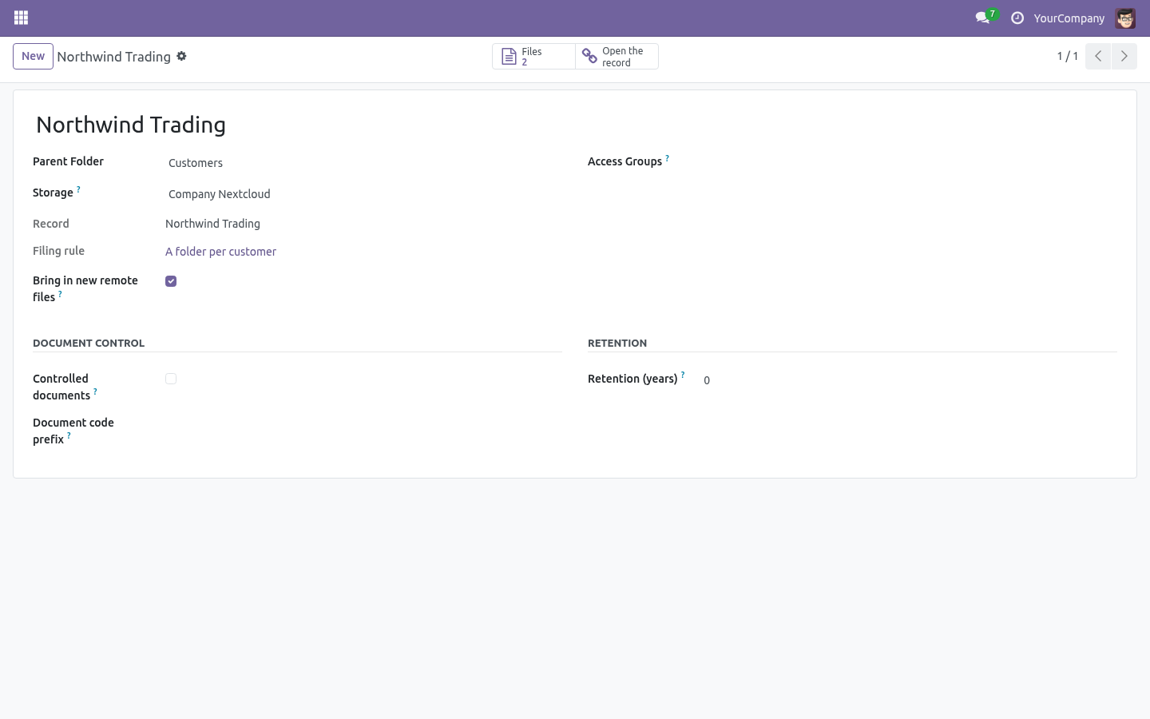The width and height of the screenshot is (1150, 719).
Task: Click the Northwind Trading breadcrumb title
Action: [x=114, y=57]
